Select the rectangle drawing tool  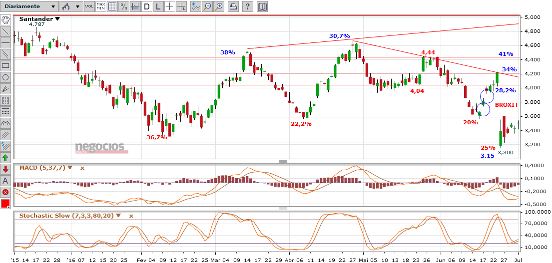(5, 66)
